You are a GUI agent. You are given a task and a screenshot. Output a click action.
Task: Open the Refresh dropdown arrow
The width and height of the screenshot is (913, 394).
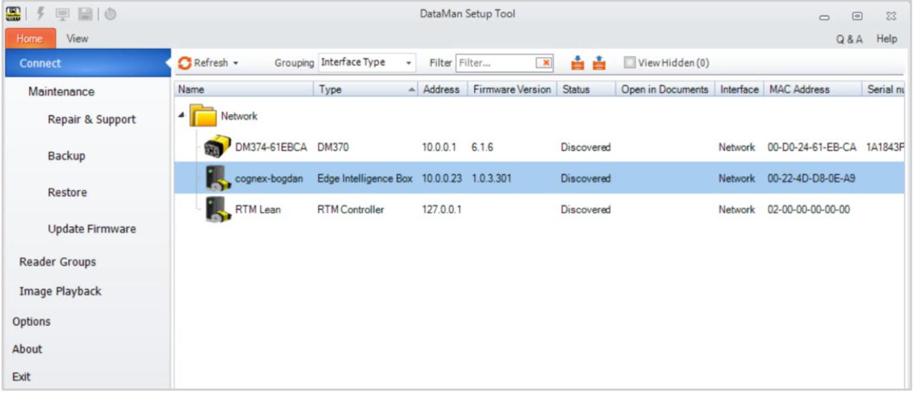tap(235, 63)
